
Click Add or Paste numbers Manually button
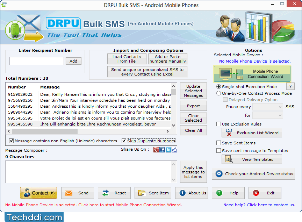(167, 59)
